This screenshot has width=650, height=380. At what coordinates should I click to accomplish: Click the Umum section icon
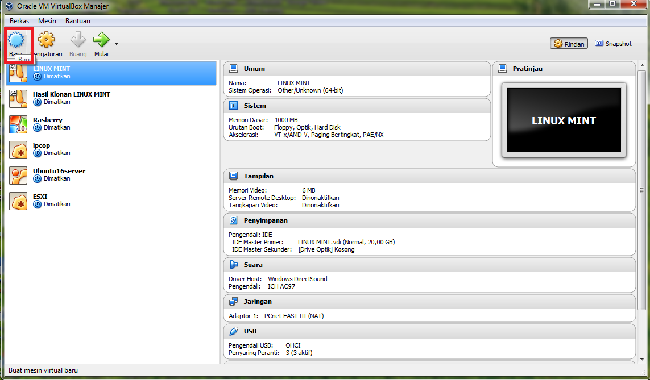(233, 69)
